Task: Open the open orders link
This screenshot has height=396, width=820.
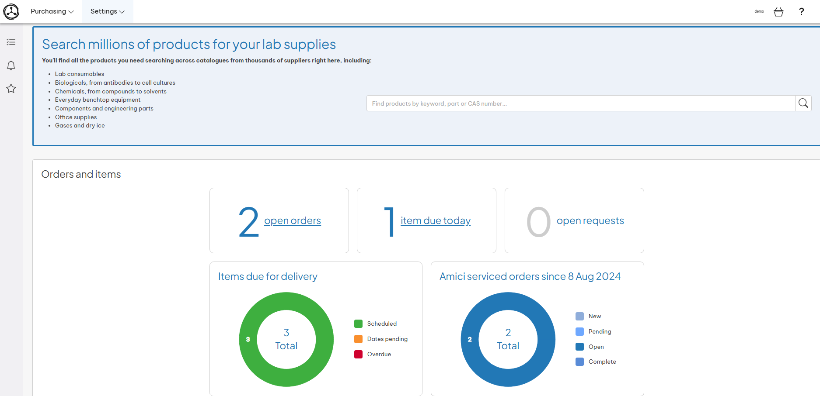Action: (x=292, y=221)
